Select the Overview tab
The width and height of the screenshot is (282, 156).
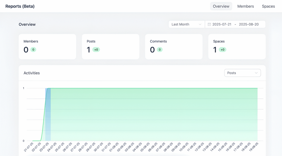coord(221,6)
